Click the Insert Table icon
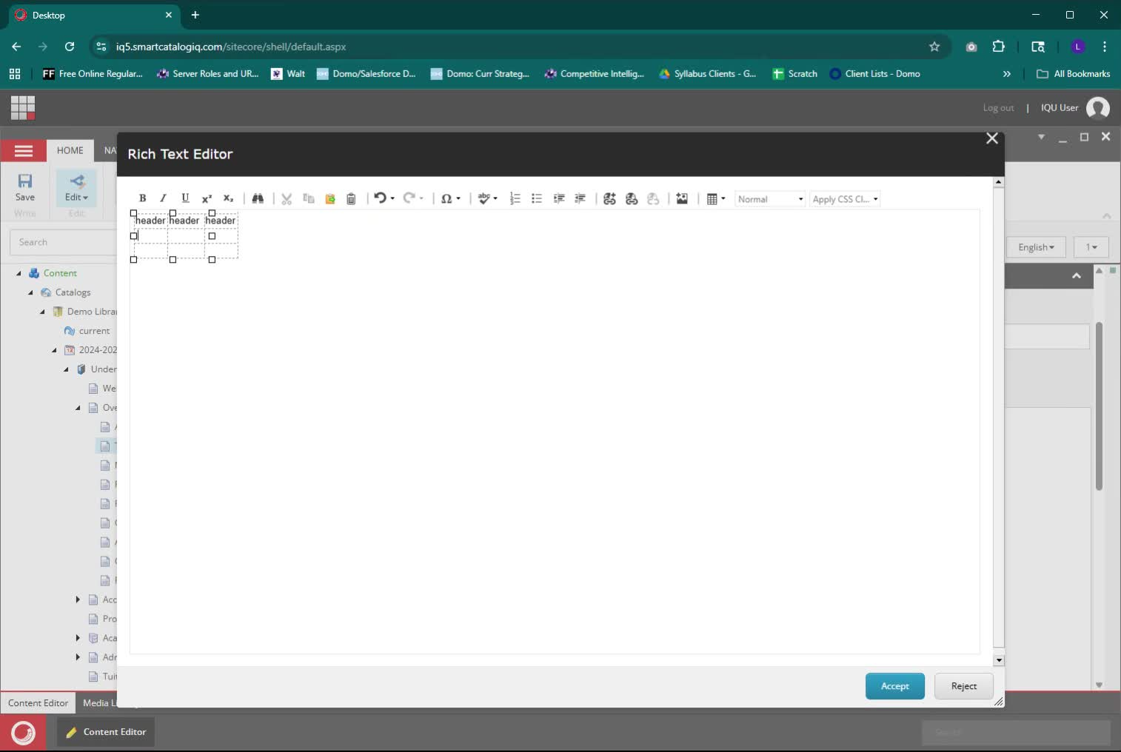Image resolution: width=1121 pixels, height=752 pixels. 712,198
